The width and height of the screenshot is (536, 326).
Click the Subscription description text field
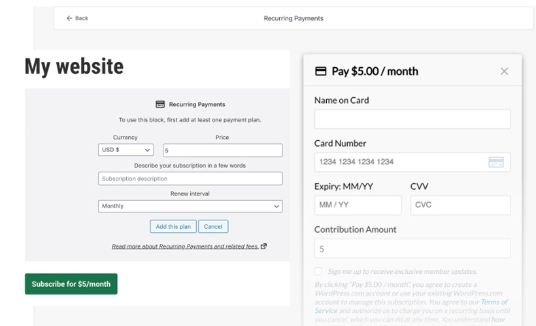point(190,179)
